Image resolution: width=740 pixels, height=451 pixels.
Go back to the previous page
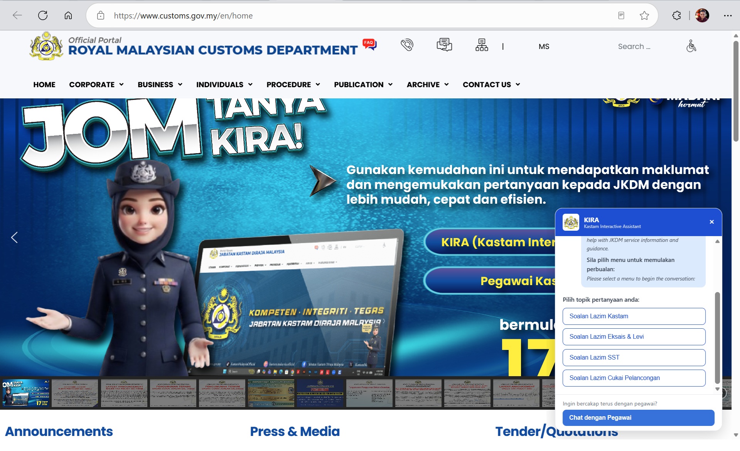17,15
